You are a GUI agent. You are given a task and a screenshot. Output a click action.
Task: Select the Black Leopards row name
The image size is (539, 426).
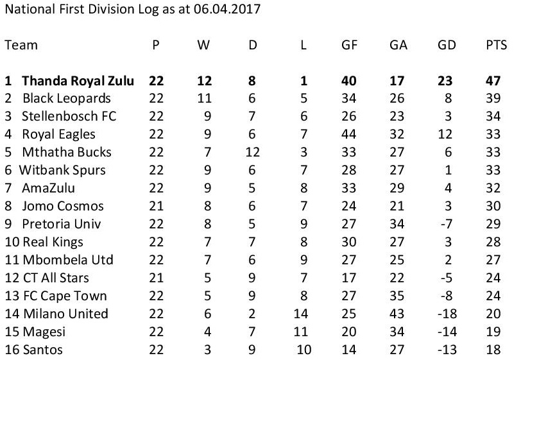pos(66,99)
